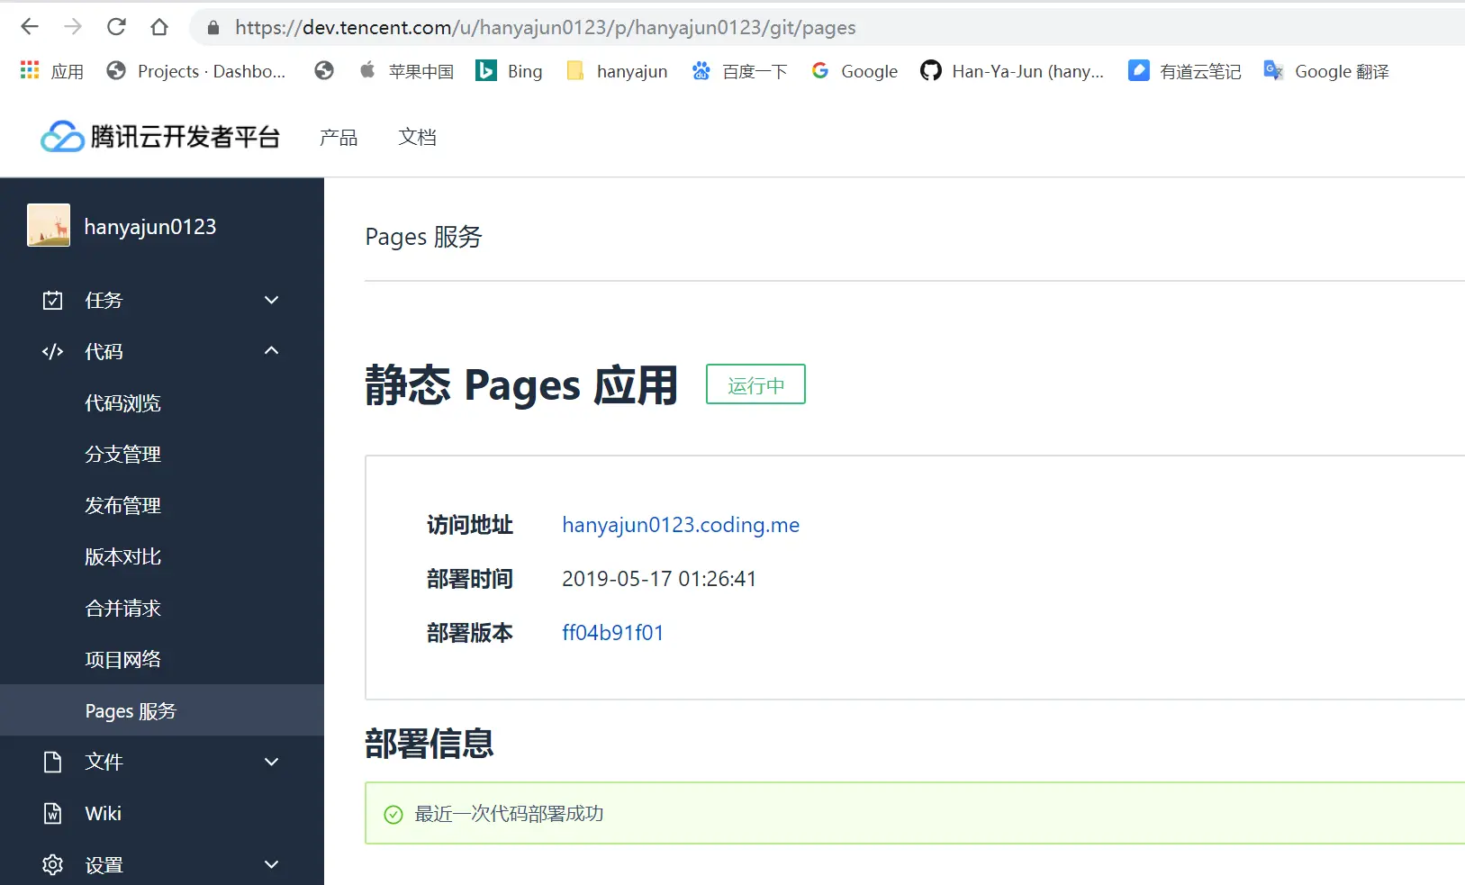The width and height of the screenshot is (1465, 885).
Task: Select Pages 服务 in the sidebar
Action: click(162, 710)
